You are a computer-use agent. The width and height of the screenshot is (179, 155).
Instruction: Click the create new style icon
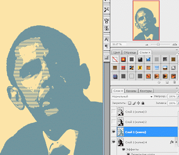coord(167,82)
